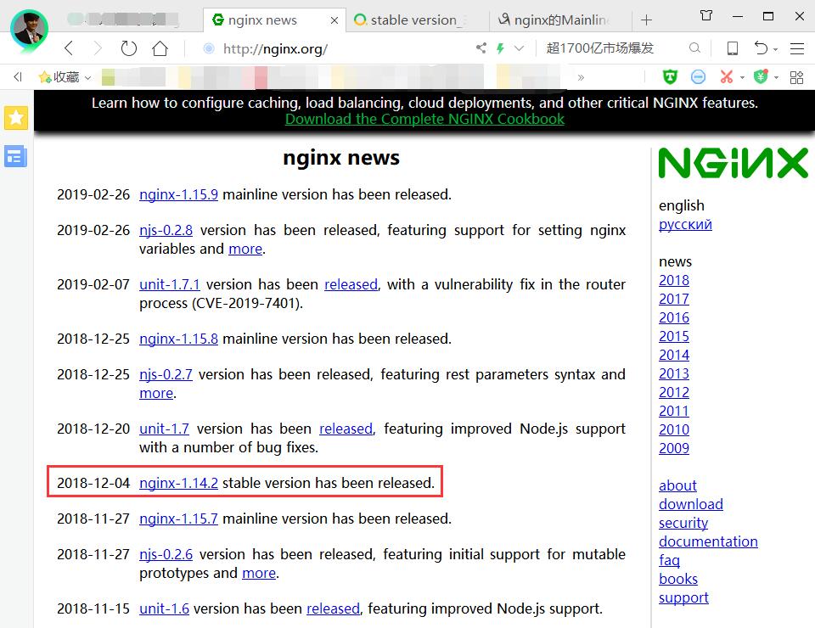Open the skin changer shirt icon
The image size is (815, 628).
pos(705,15)
